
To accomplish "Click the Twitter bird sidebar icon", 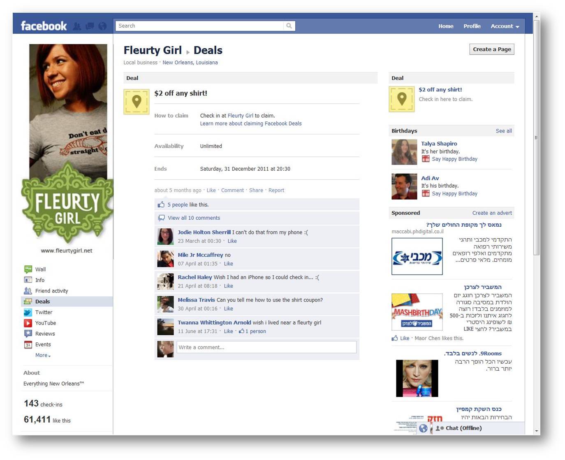I will (x=28, y=312).
